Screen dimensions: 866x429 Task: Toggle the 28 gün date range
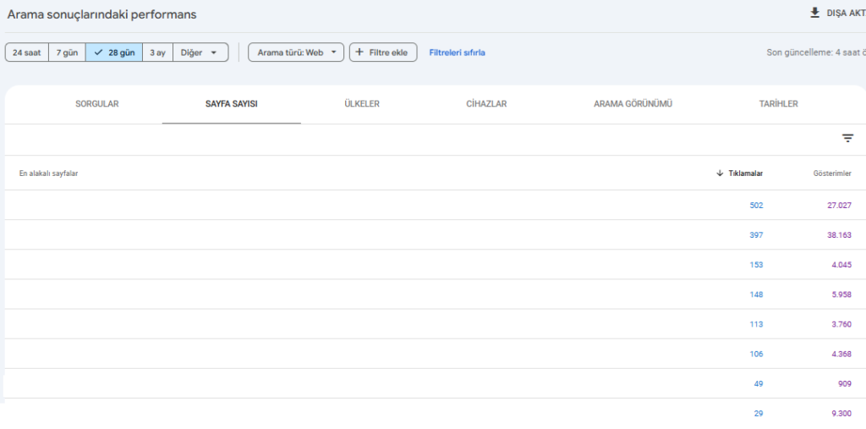[x=114, y=52]
